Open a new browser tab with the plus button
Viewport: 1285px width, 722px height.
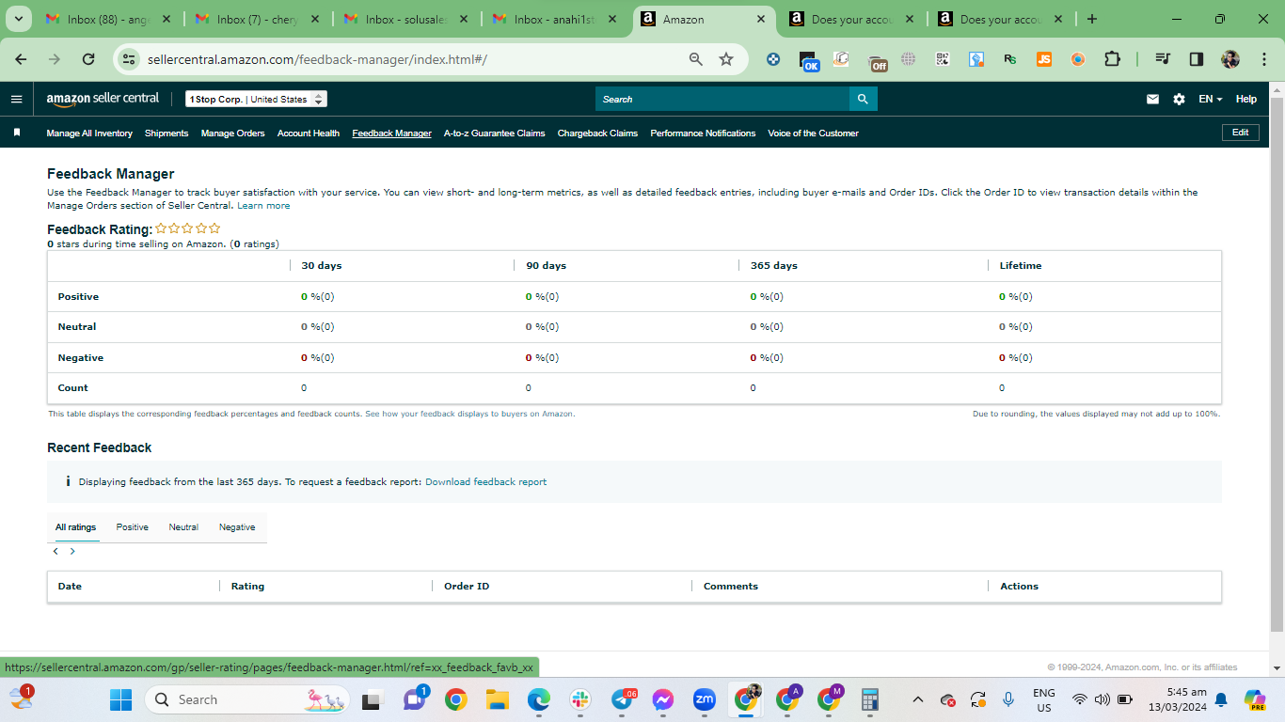1092,19
